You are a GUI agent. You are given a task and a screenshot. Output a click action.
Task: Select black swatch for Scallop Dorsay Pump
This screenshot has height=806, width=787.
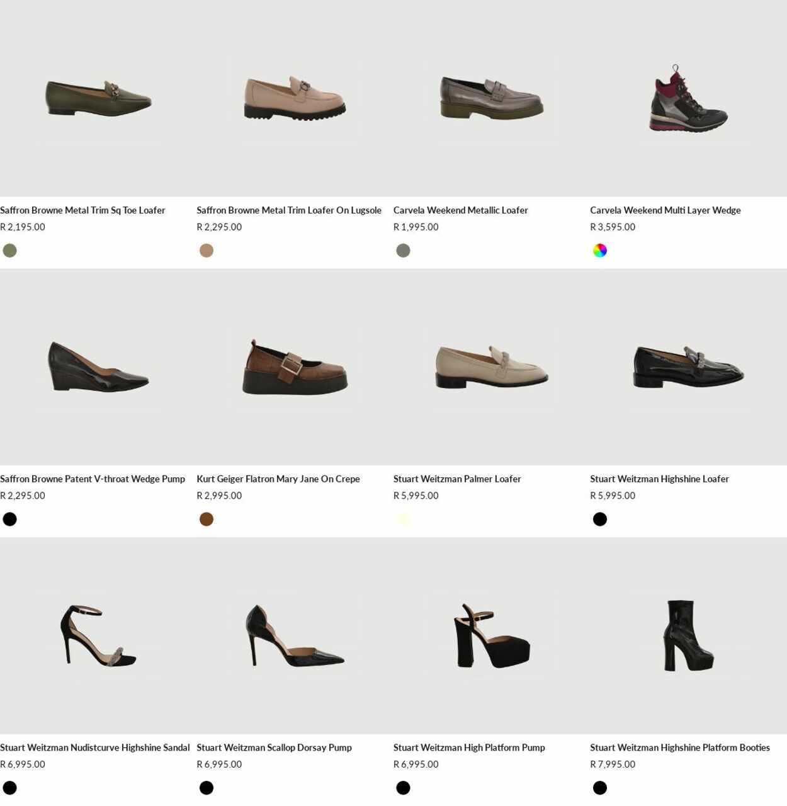pos(207,788)
